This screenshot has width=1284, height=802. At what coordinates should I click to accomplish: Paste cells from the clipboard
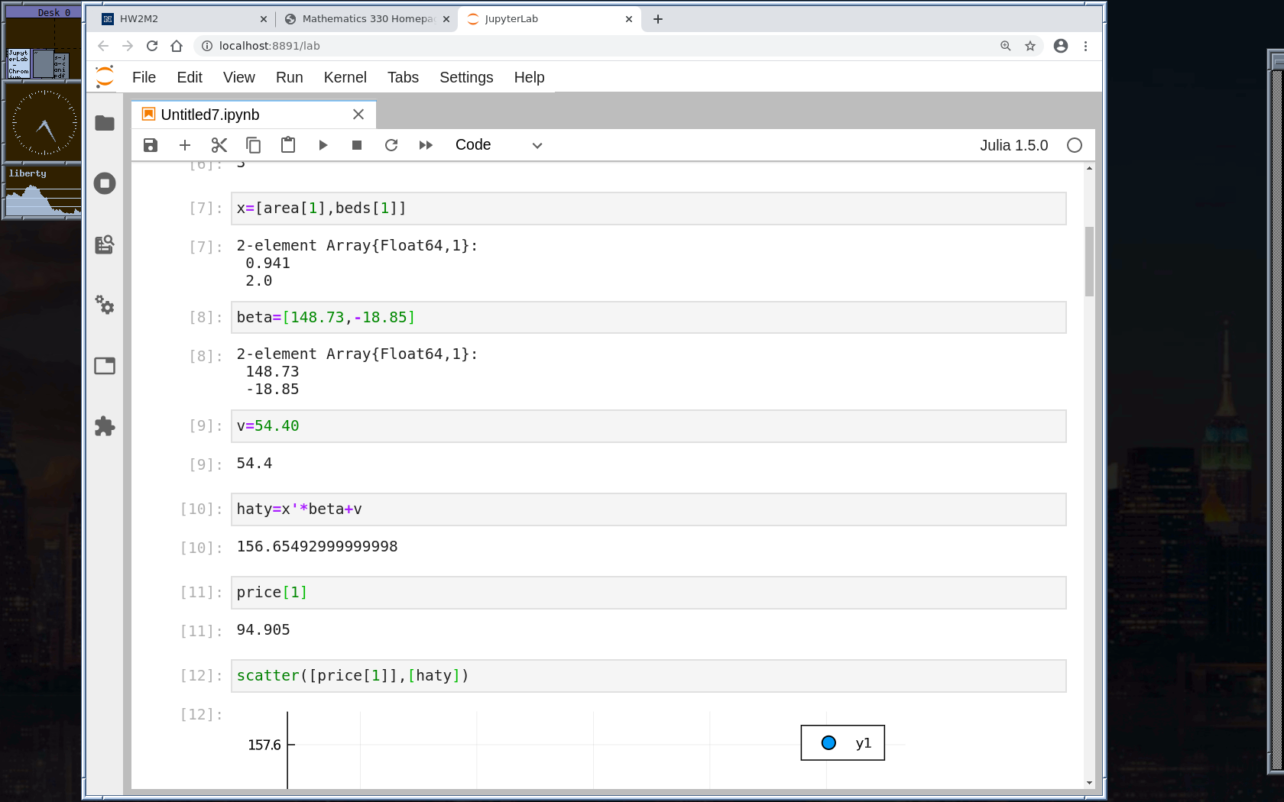tap(288, 145)
